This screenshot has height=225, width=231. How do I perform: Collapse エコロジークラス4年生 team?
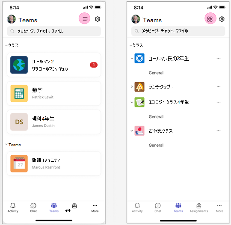132,102
